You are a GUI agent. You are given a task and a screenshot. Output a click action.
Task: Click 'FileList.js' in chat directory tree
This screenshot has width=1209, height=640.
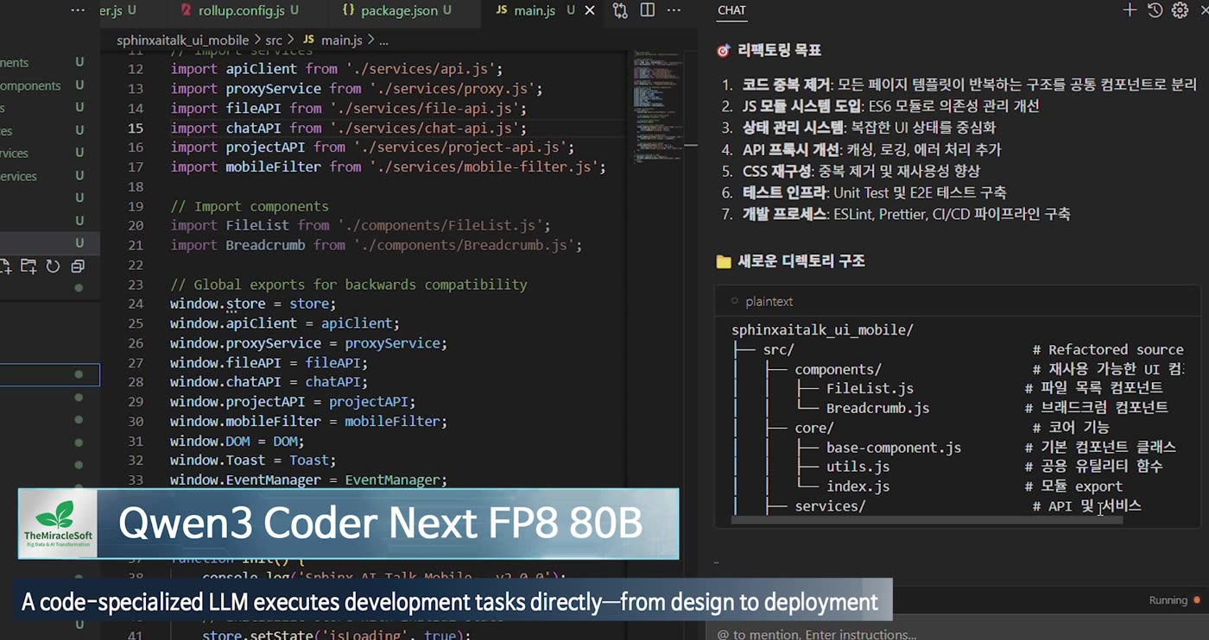coord(870,388)
